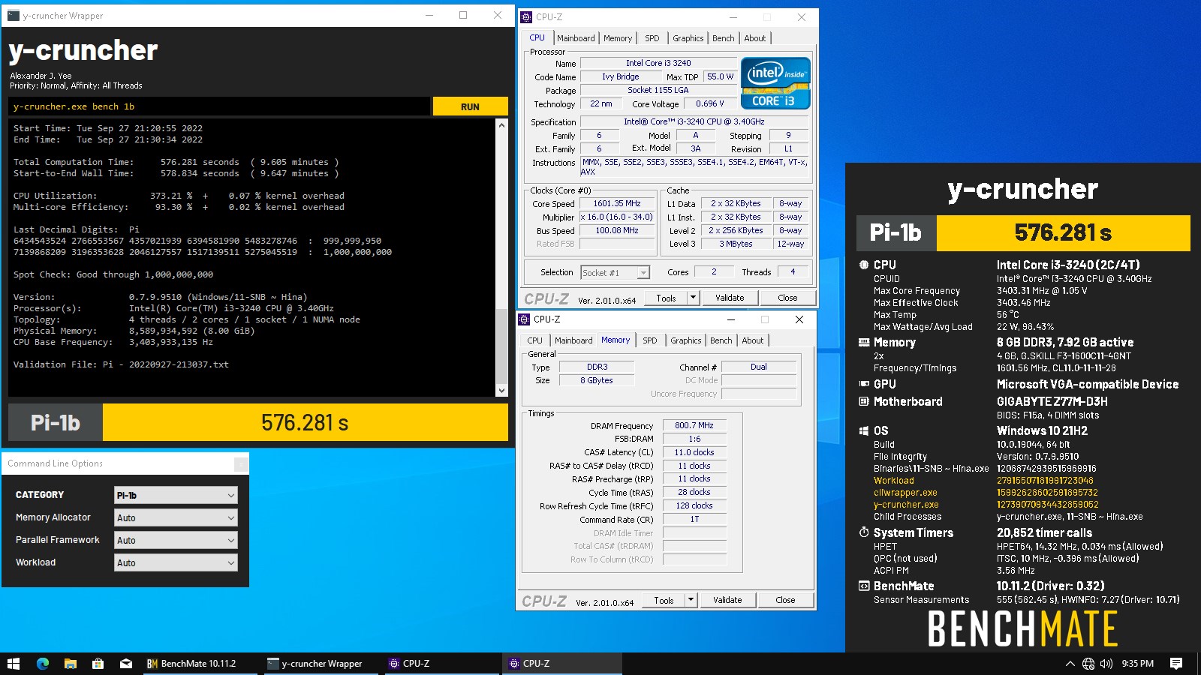Click the DRAM Frequency 800.7 MHz value
Viewport: 1201px width, 675px height.
pos(694,425)
